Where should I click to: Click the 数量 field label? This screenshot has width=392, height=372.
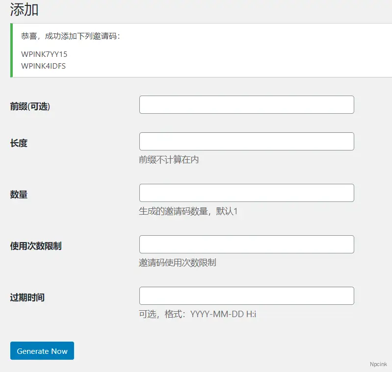coord(19,195)
